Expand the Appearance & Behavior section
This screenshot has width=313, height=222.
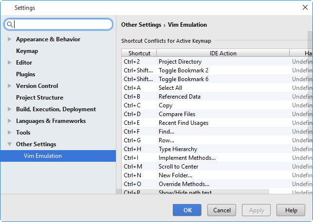click(9, 39)
